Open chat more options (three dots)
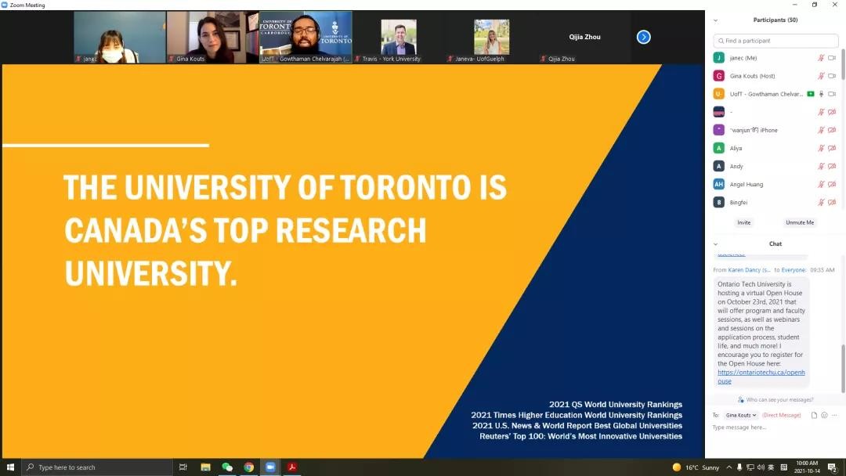The image size is (846, 476). pos(833,415)
